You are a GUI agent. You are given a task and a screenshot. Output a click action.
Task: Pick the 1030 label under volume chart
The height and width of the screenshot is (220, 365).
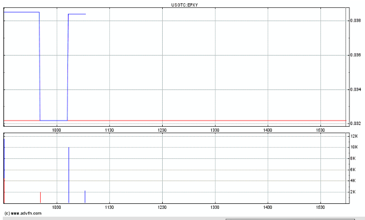tap(57, 207)
